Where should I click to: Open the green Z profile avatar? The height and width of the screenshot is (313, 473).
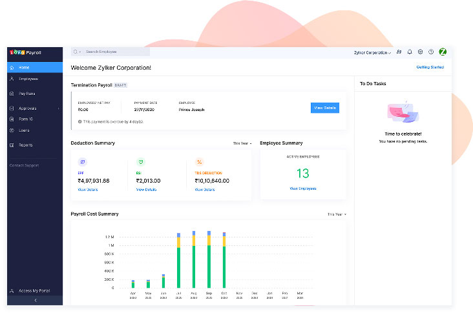(x=443, y=52)
